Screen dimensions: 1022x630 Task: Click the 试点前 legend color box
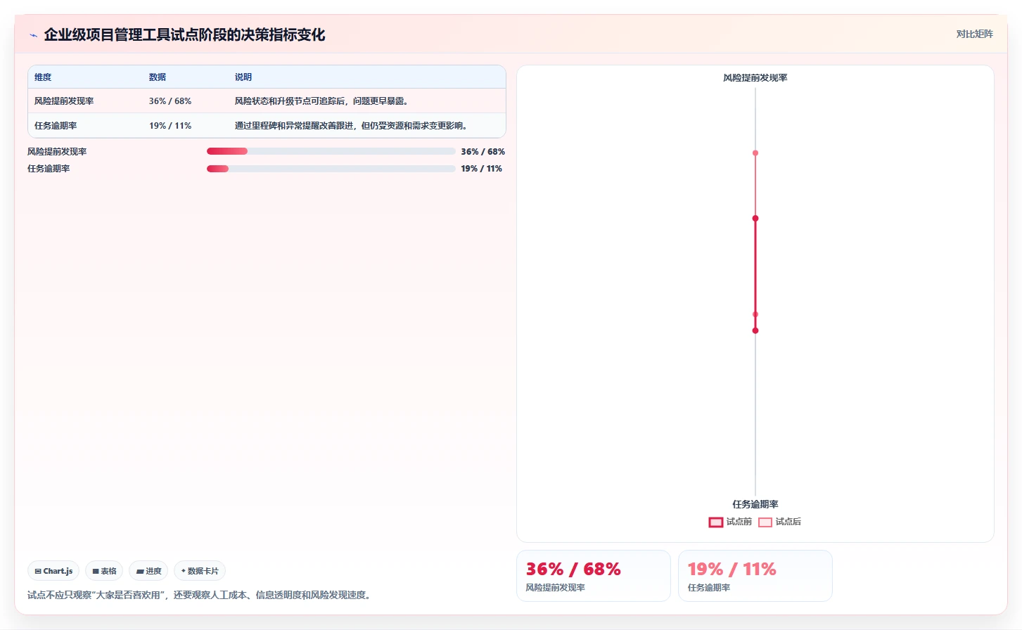716,522
